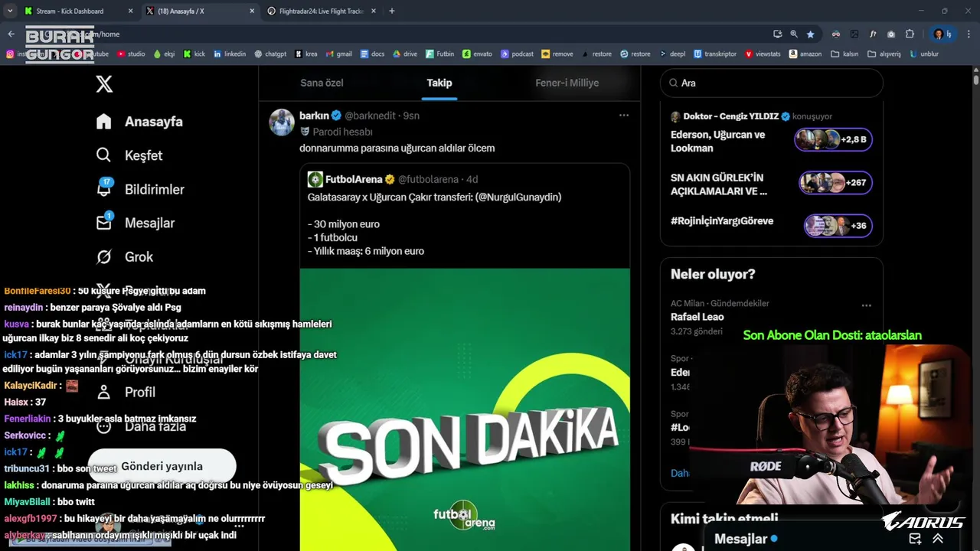Expand the Mesajlar dock with double chevron

click(x=938, y=539)
